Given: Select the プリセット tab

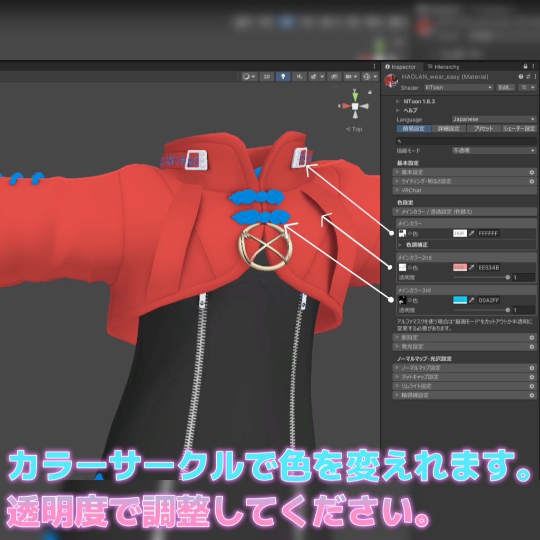Looking at the screenshot, I should [484, 128].
